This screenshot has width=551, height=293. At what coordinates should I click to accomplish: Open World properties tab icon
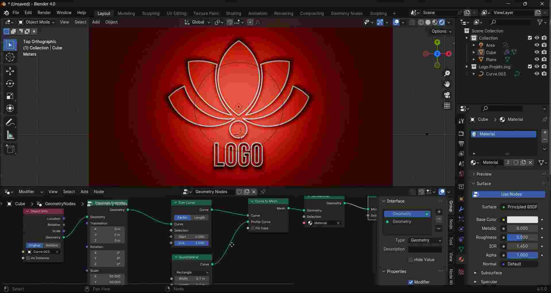coord(461,174)
